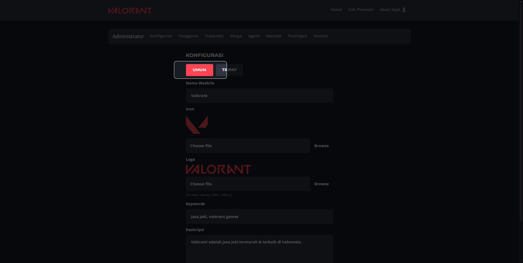Browse for an Icon file
Screen dimensions: 523x263
tap(321, 146)
